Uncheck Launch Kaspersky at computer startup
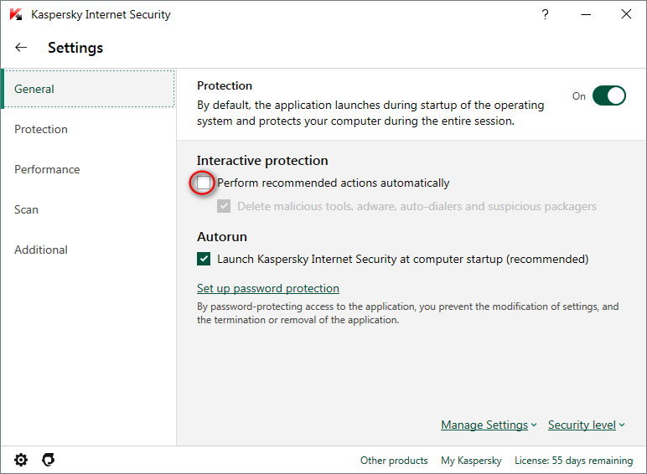The height and width of the screenshot is (474, 647). tap(204, 259)
